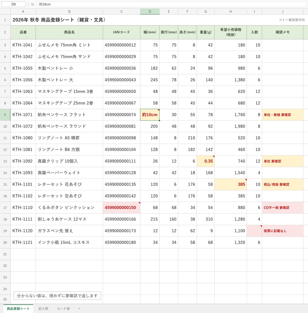Image resolution: width=308 pixels, height=313 pixels.
Task: Select the empty pink 入数 cell for KTH-1120
Action: tap(254, 231)
